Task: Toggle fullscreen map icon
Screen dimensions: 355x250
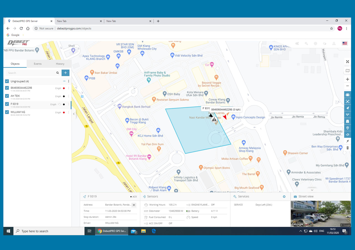Action: (348, 62)
